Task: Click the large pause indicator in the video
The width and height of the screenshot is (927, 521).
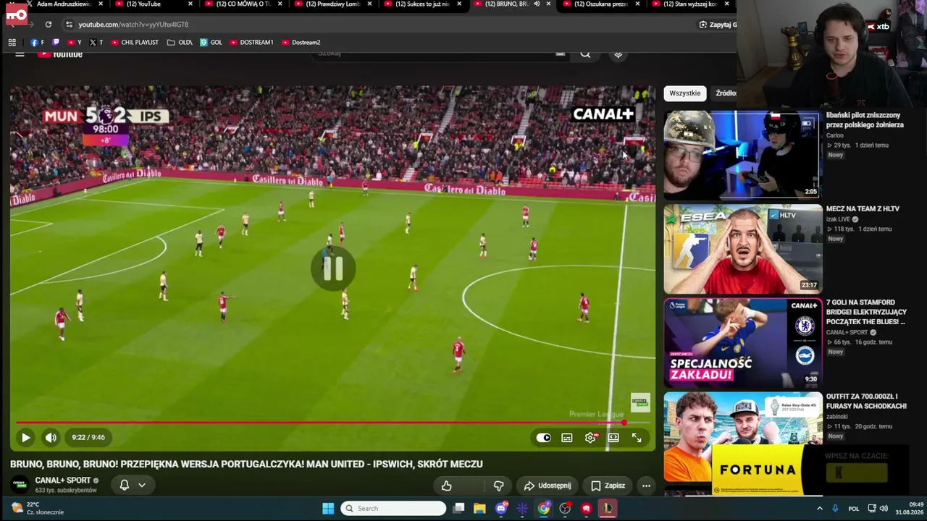Action: point(333,268)
